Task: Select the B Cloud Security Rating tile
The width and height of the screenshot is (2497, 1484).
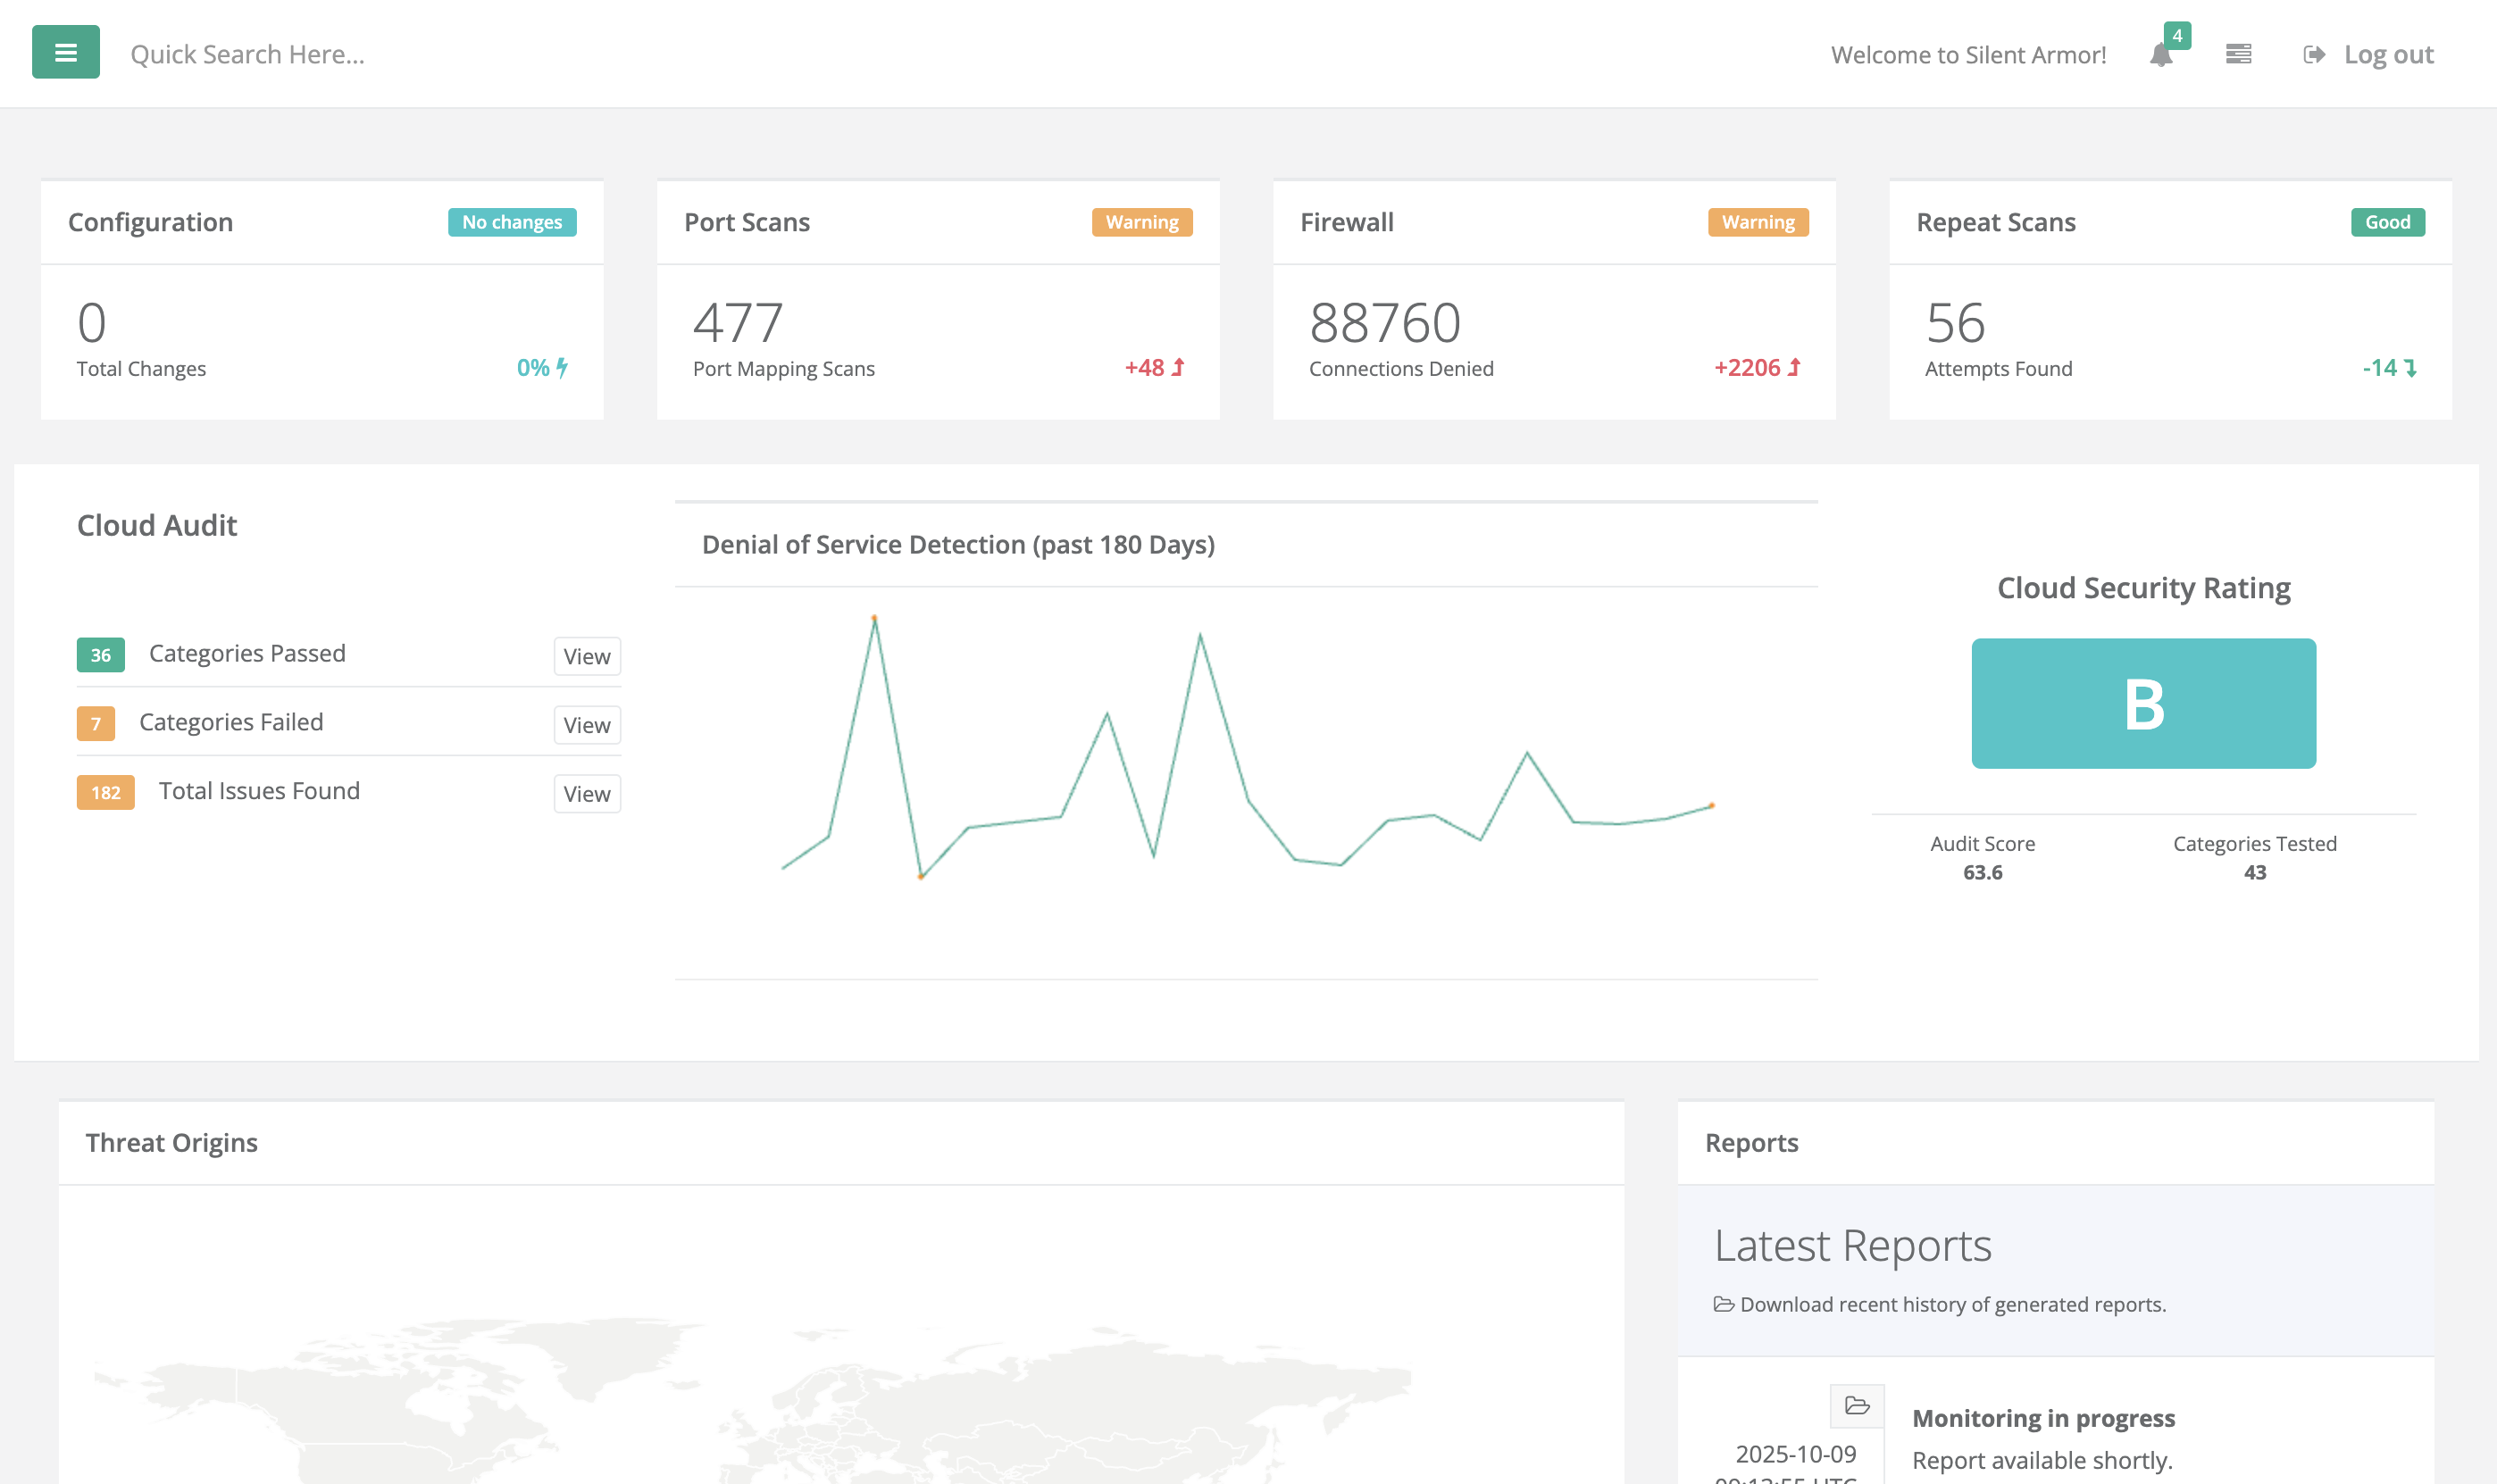Action: pyautogui.click(x=2143, y=702)
